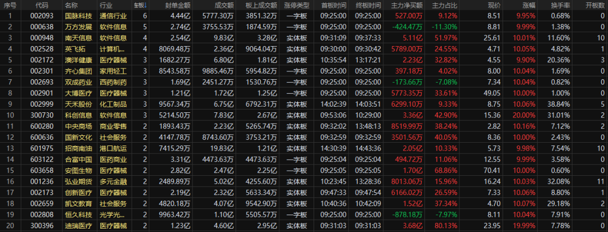Click stock code 601975
The image size is (608, 232).
point(42,148)
